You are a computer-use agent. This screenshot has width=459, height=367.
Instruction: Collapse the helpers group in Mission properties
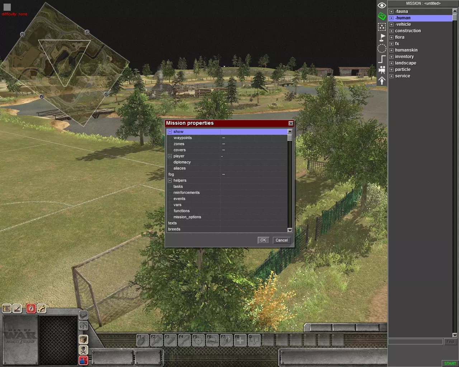pyautogui.click(x=170, y=181)
